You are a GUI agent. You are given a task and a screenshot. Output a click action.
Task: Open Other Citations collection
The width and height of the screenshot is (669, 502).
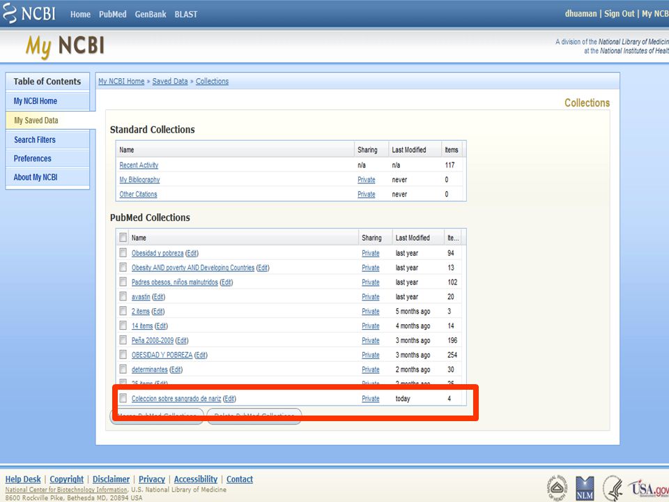click(138, 195)
